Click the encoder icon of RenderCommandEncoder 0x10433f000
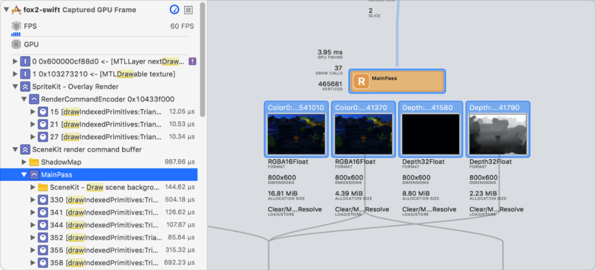 (x=34, y=99)
